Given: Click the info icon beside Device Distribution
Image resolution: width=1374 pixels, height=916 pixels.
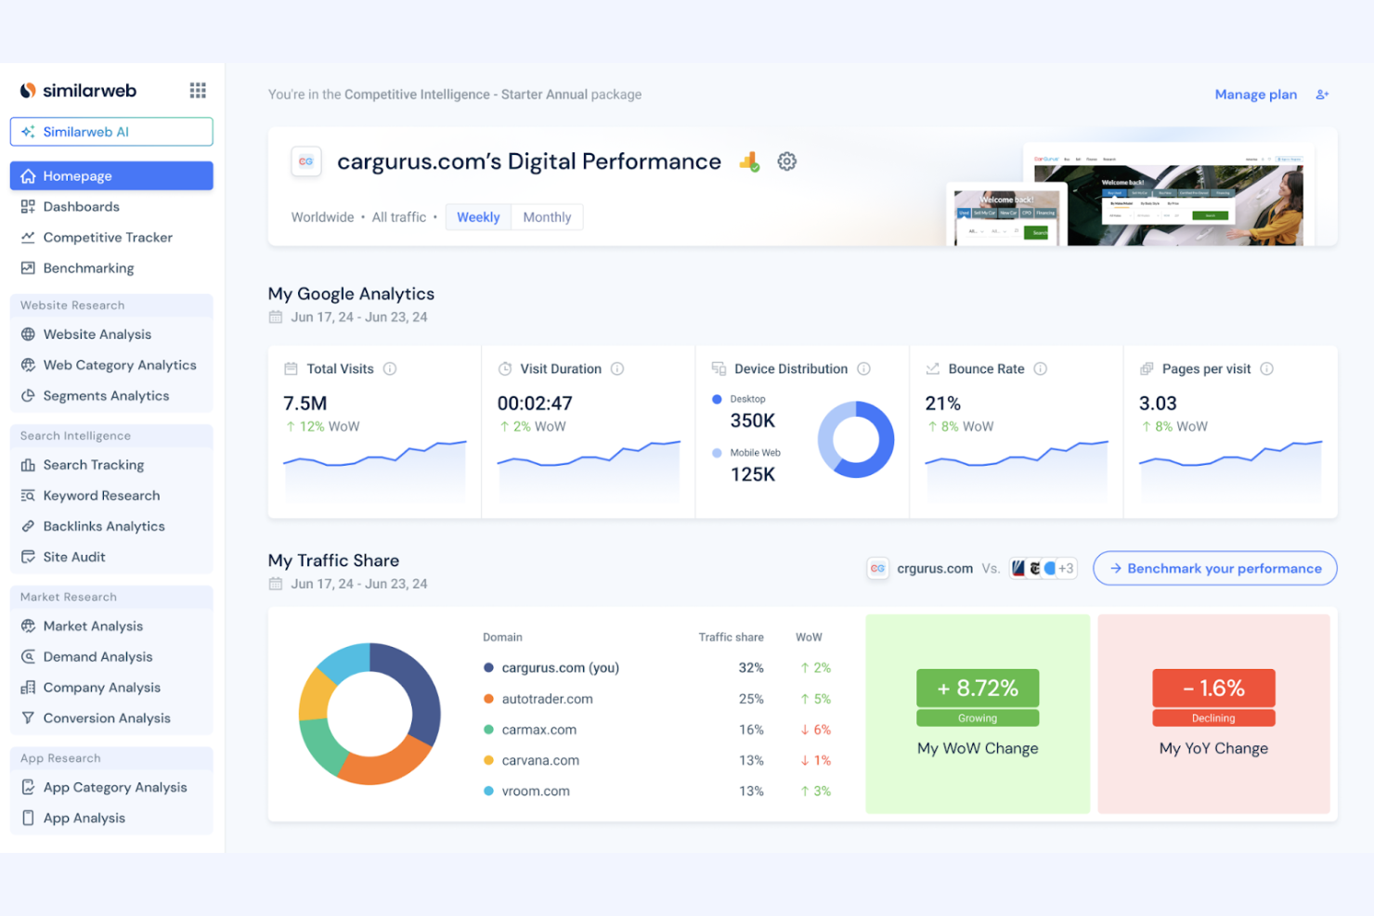Looking at the screenshot, I should coord(863,368).
